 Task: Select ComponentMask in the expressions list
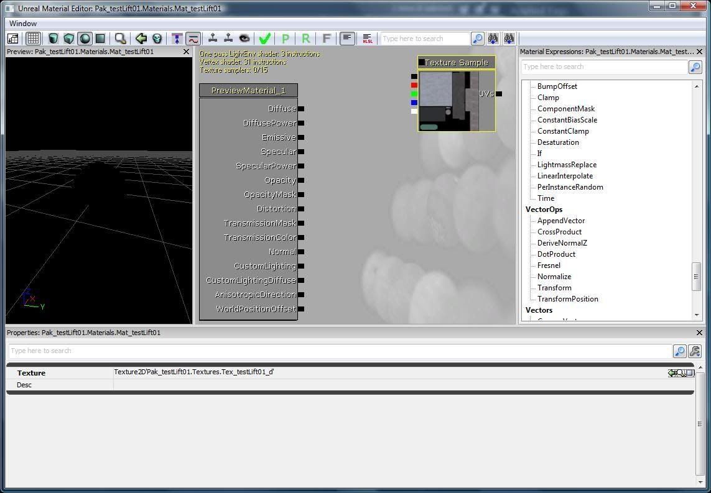[x=566, y=109]
